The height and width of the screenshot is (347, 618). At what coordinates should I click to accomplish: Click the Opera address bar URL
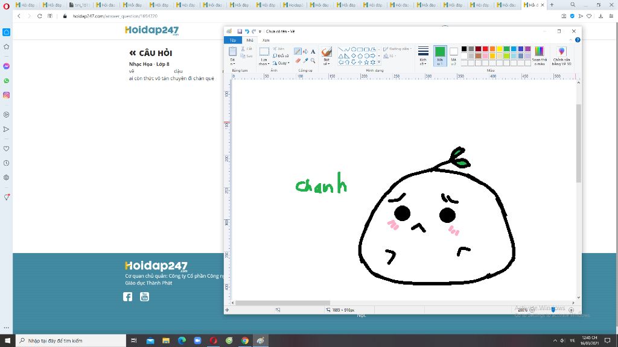(115, 16)
